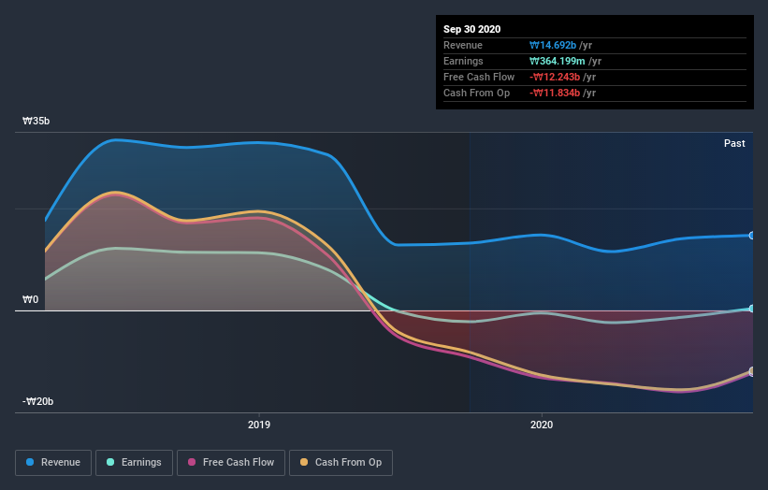This screenshot has width=768, height=490.
Task: Click the -₩11.834b cash from op value
Action: [x=555, y=93]
